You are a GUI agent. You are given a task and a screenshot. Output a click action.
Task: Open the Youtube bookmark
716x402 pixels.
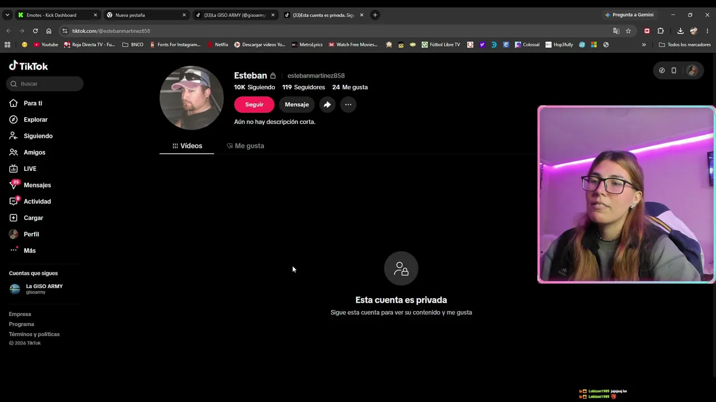click(46, 45)
